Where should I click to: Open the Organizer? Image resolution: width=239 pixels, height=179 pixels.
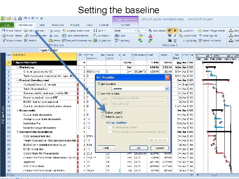[102, 41]
